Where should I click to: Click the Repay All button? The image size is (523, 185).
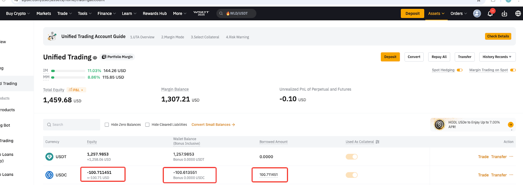click(439, 57)
